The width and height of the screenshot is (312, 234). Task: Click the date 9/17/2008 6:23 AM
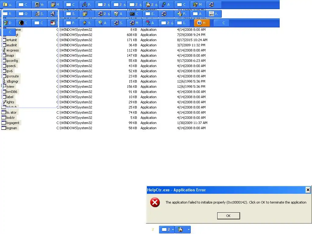pos(191,61)
